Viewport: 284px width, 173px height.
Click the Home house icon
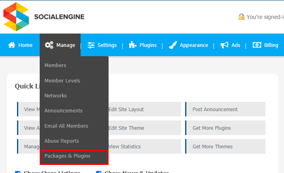12,45
